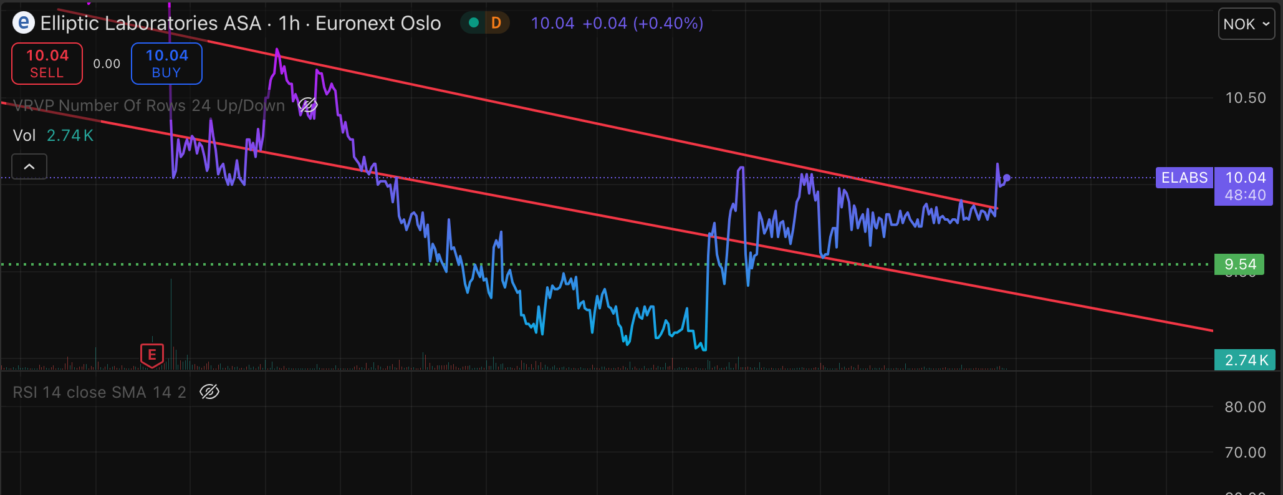Open the NOK currency dropdown

1246,24
